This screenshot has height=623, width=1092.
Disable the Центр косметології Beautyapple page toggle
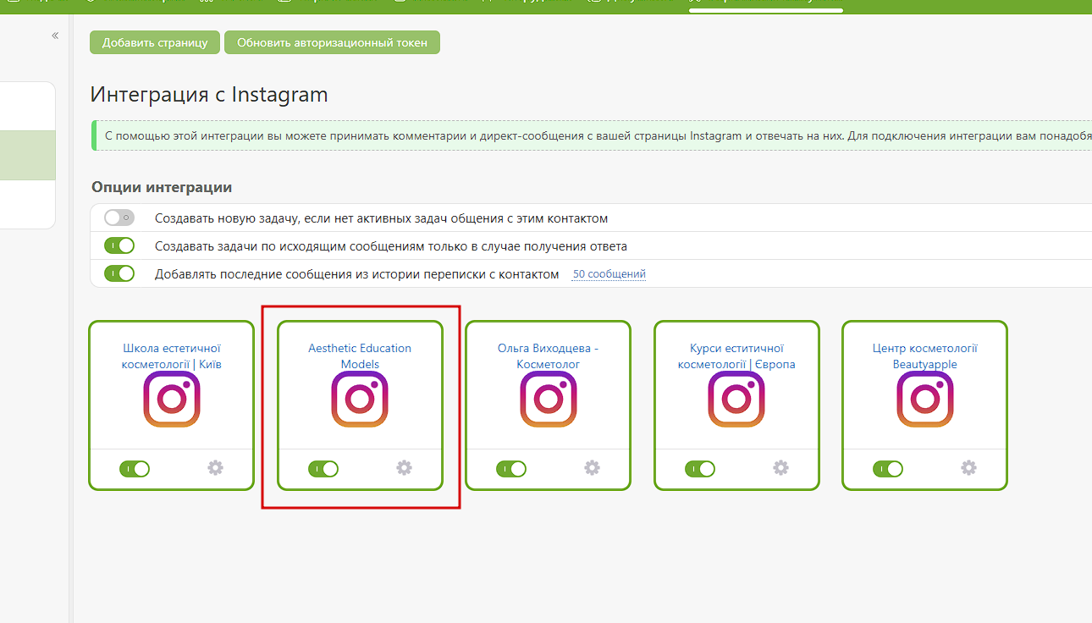point(888,469)
